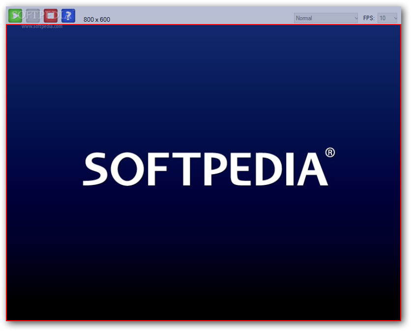Image resolution: width=411 pixels, height=331 pixels.
Task: Stop recording with the red stop button
Action: (51, 16)
